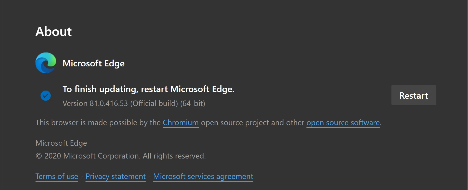Open the open source software link
468x190 pixels.
click(x=343, y=123)
